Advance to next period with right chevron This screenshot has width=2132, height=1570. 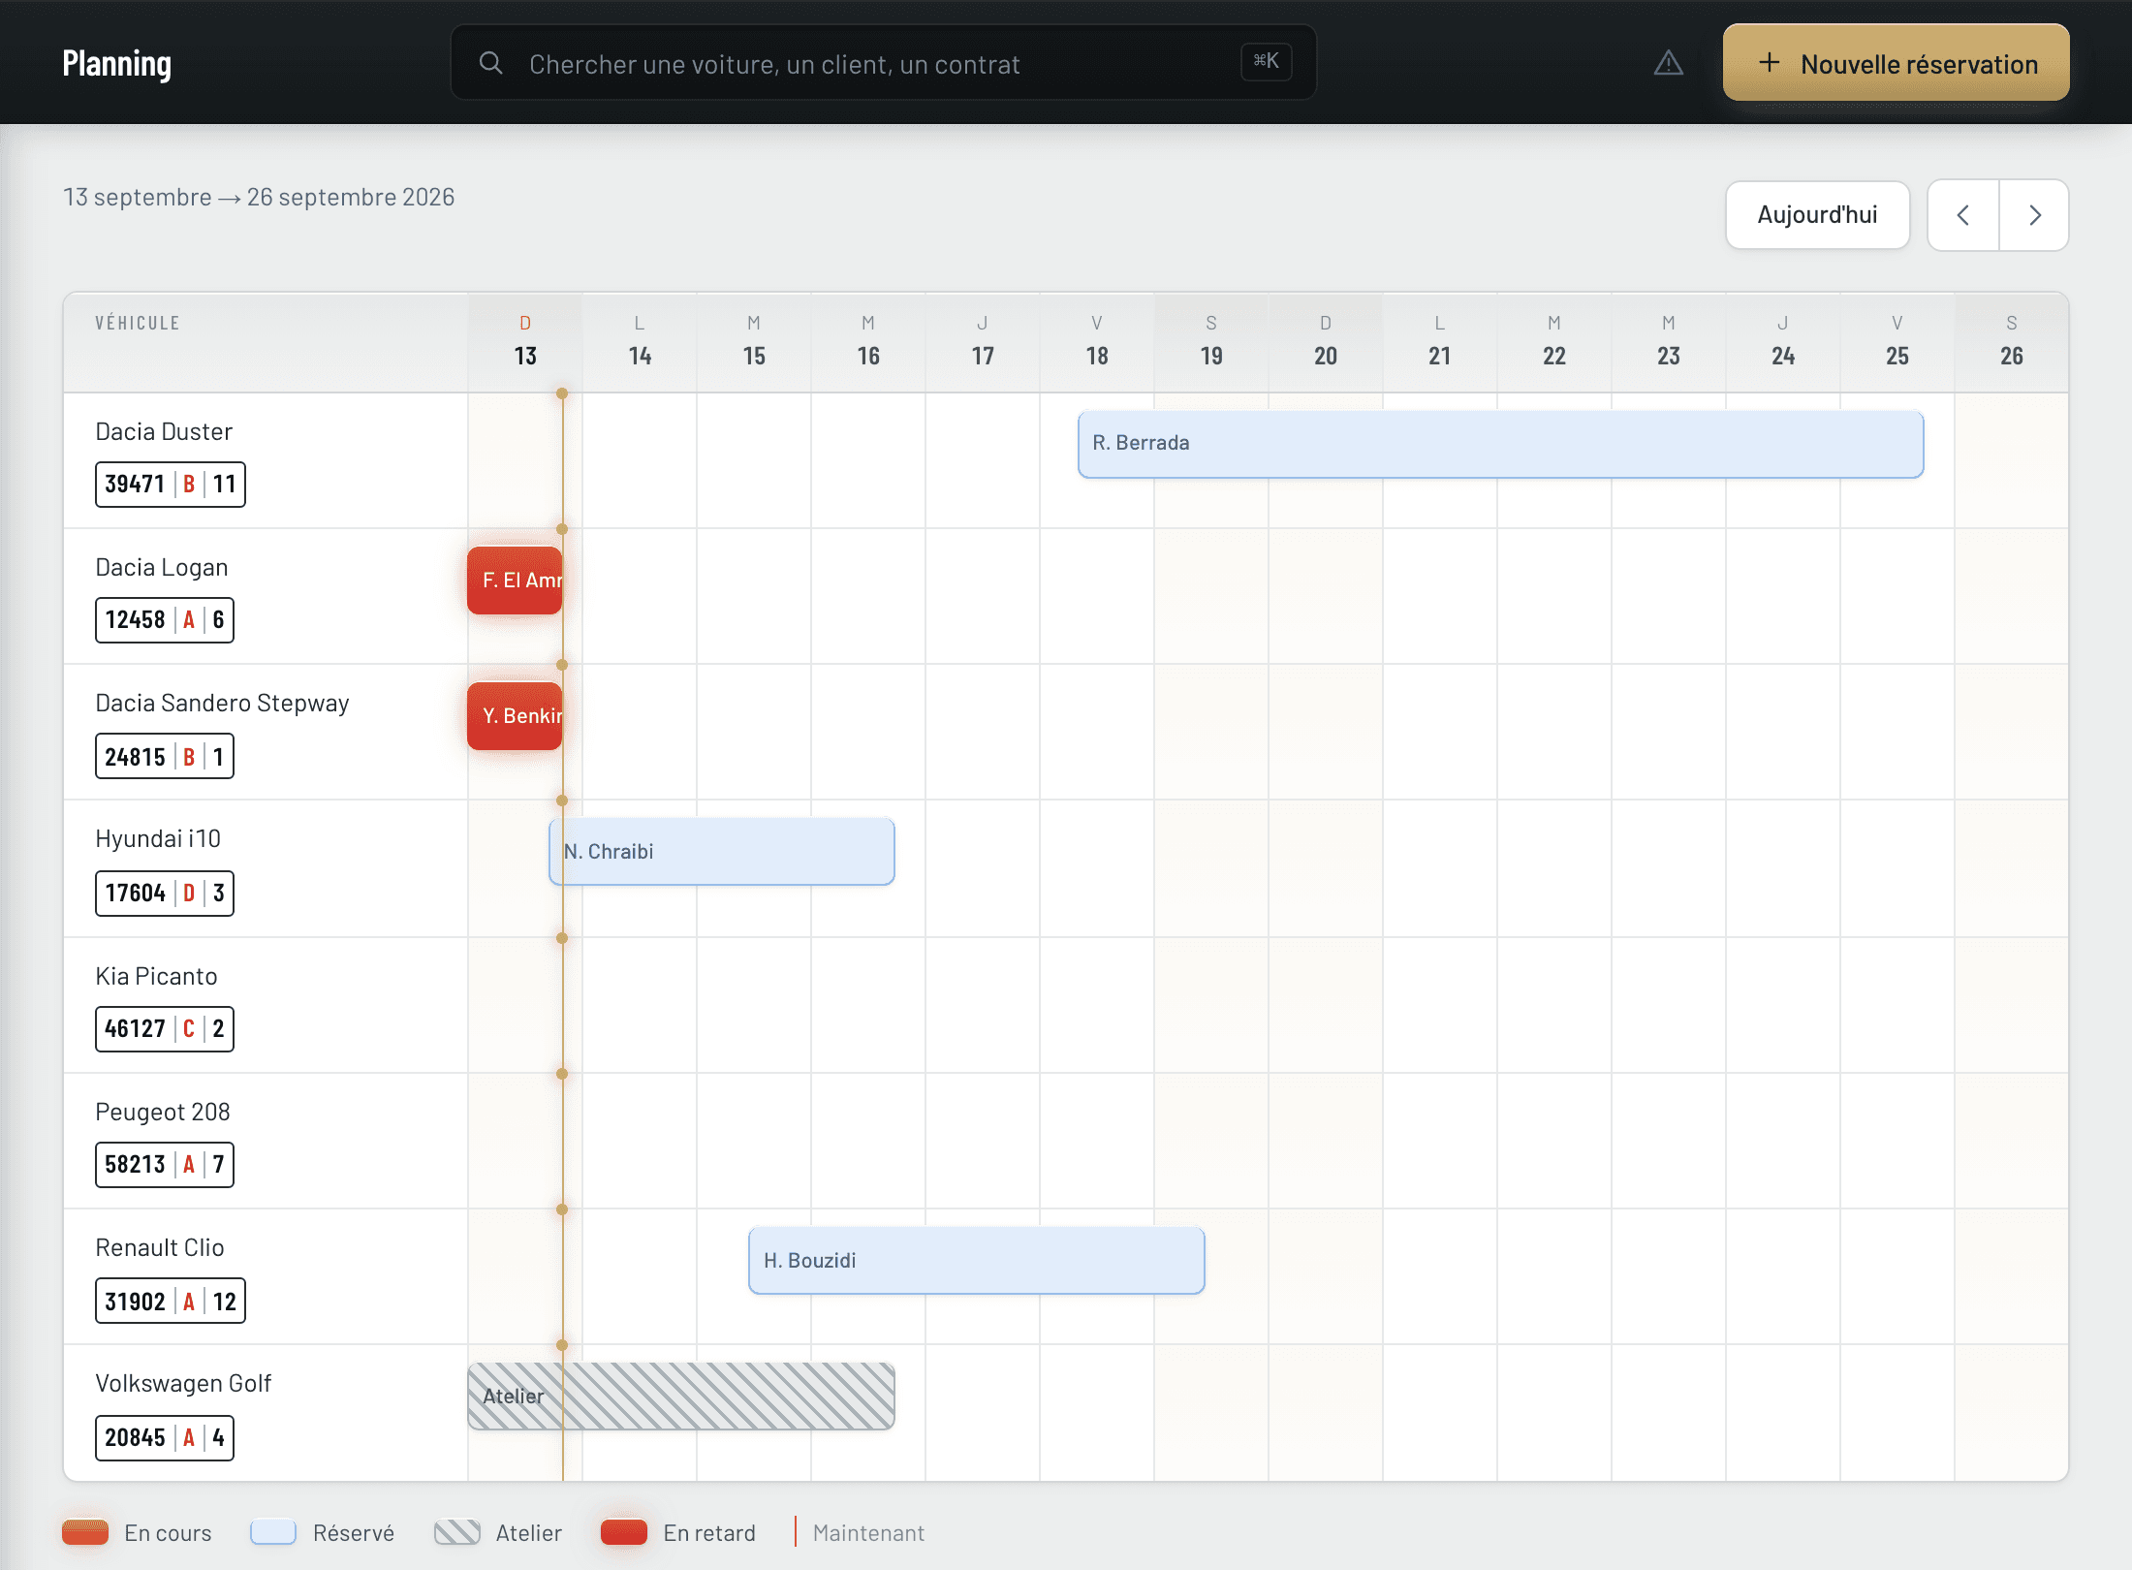click(2034, 215)
